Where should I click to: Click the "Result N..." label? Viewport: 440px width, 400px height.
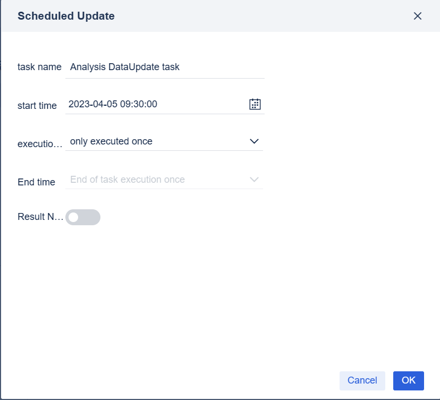click(41, 217)
